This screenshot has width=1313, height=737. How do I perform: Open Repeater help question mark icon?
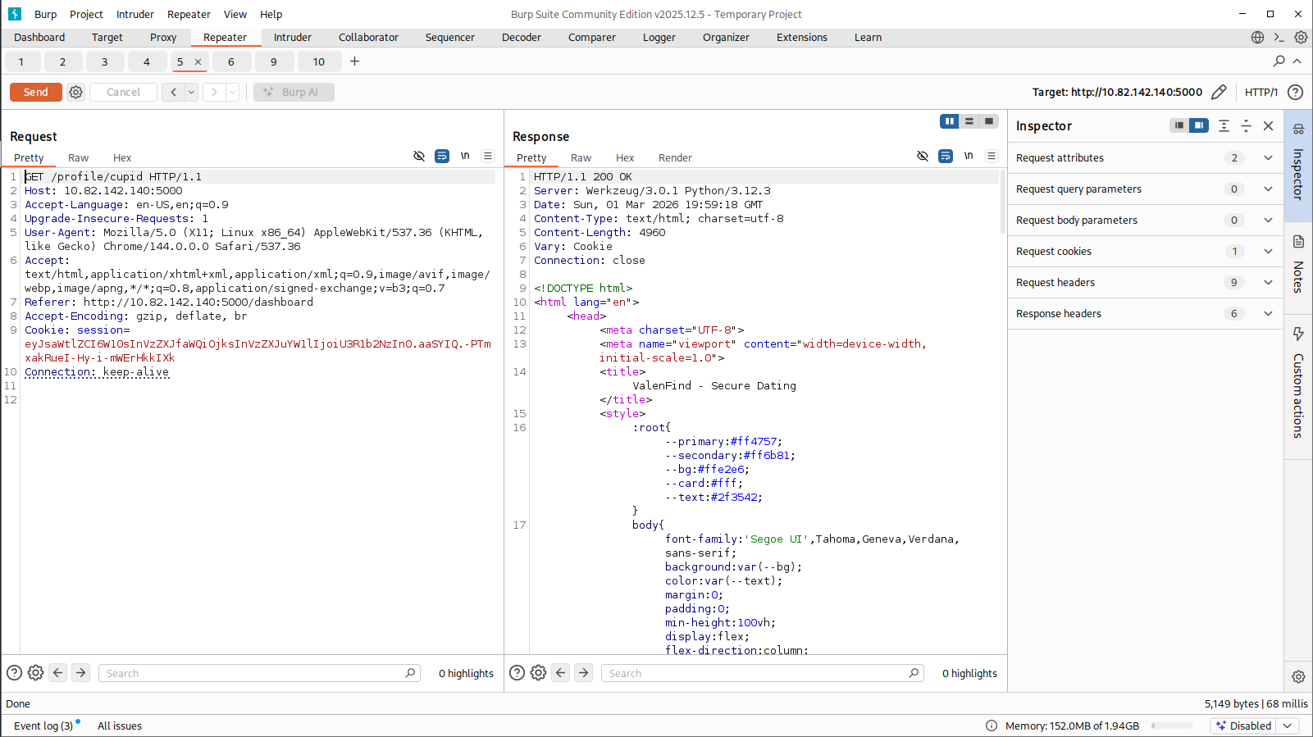1295,92
